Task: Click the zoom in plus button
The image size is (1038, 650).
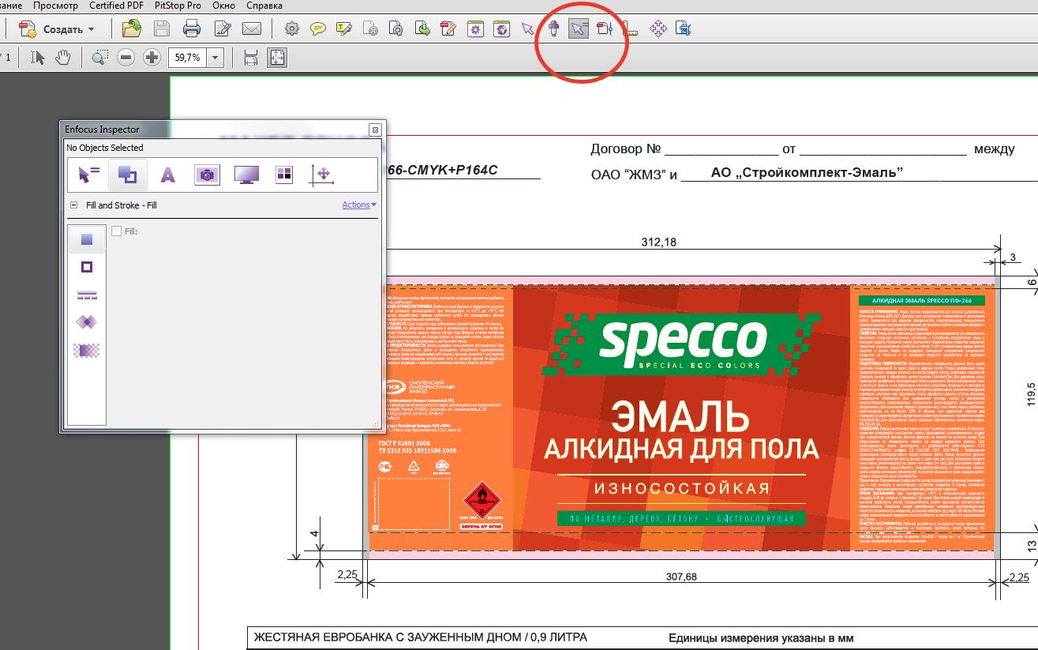Action: click(152, 57)
